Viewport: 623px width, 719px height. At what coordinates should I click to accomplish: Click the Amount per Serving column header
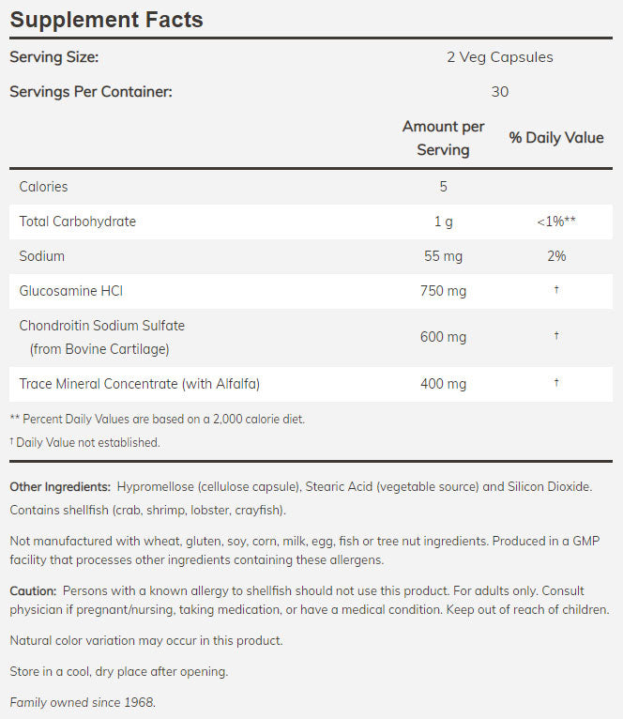443,138
